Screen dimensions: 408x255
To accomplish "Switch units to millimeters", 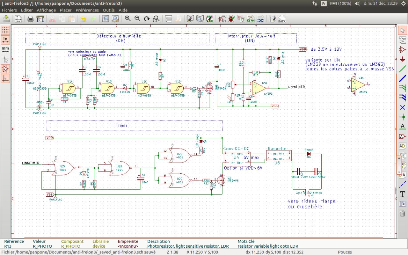I will point(5,49).
